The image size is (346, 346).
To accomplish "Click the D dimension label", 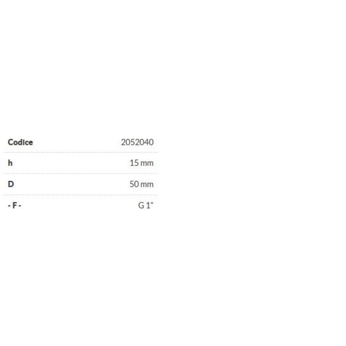I will (11, 184).
